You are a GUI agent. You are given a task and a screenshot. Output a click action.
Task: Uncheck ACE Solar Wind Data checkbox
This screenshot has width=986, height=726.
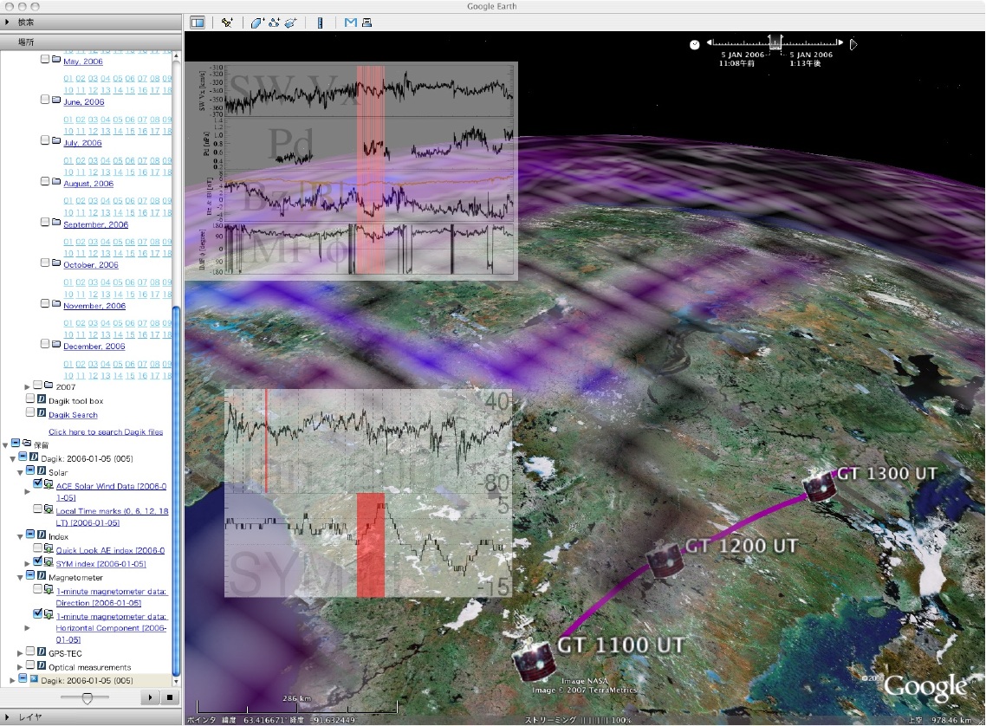(x=38, y=484)
